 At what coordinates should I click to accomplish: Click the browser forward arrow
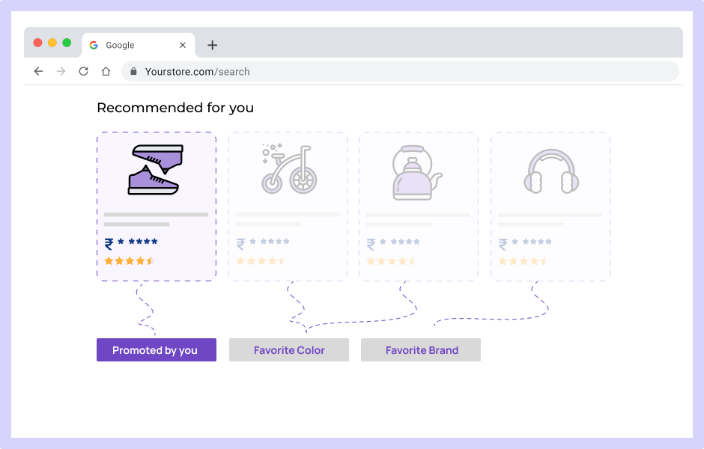pos(61,71)
